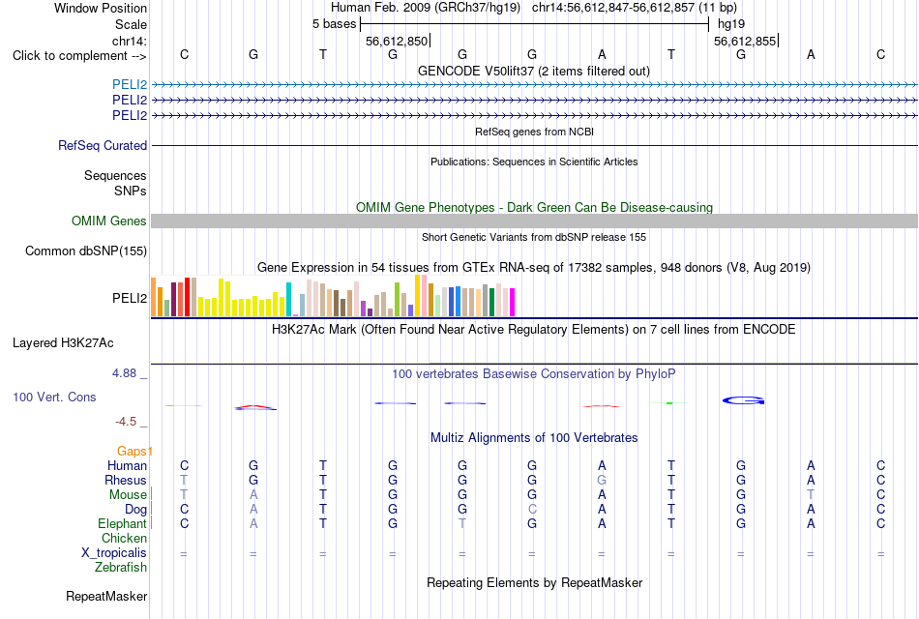Click Dog row's faded C mismatch base
Screen dimensions: 919x619
532,509
